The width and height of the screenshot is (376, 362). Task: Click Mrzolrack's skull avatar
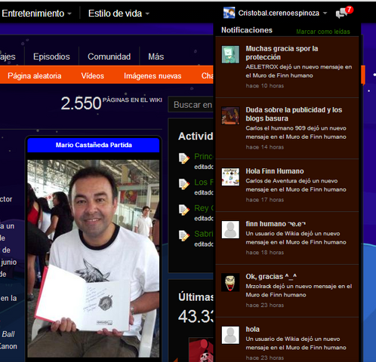pos(230,283)
